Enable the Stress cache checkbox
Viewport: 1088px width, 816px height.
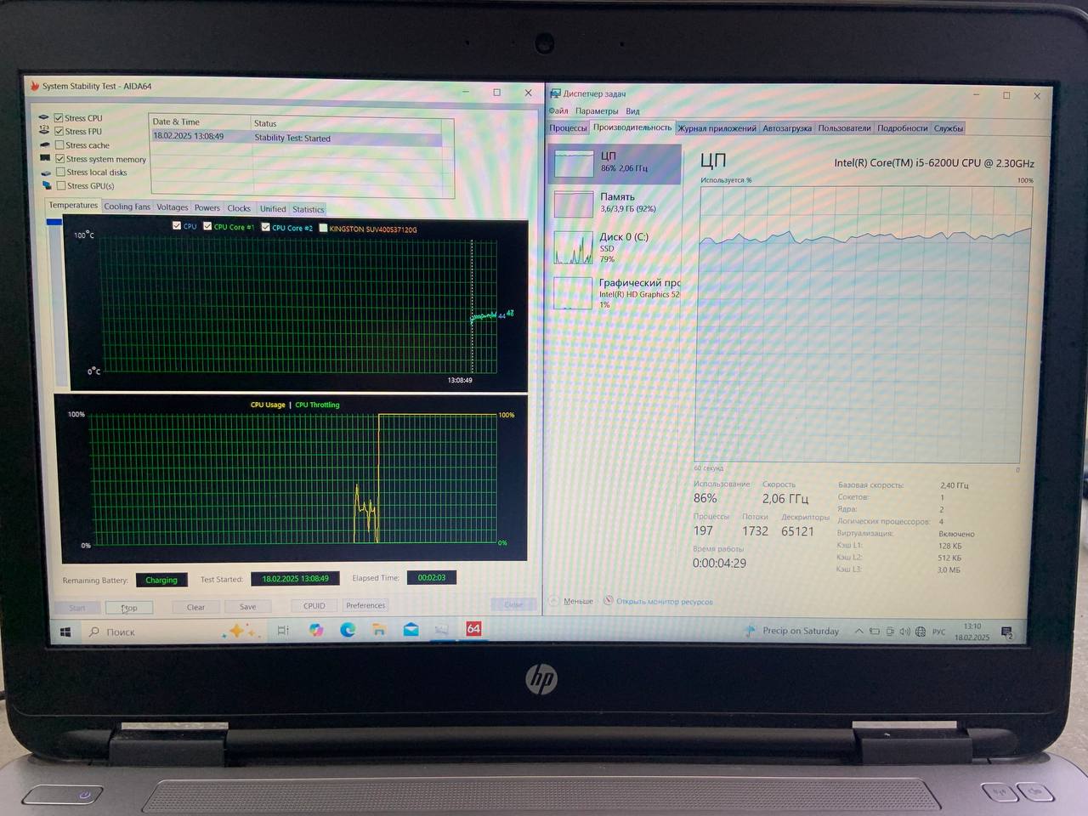pyautogui.click(x=59, y=144)
